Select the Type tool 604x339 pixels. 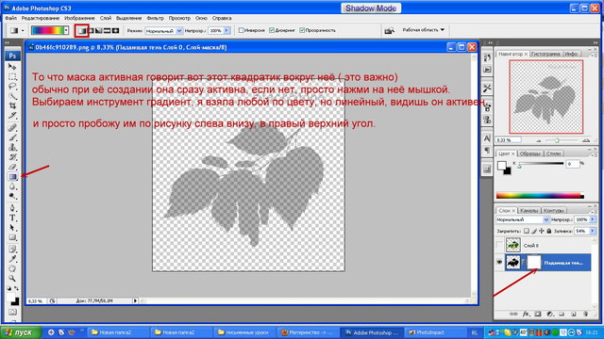tap(12, 218)
